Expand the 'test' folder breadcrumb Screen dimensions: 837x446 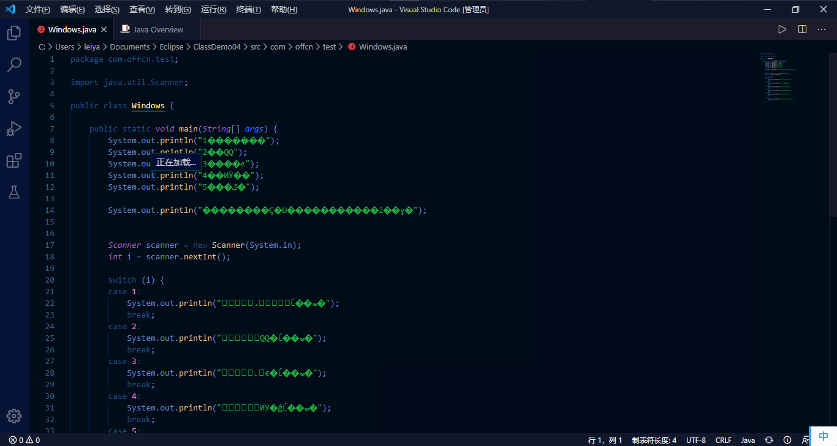pyautogui.click(x=329, y=46)
